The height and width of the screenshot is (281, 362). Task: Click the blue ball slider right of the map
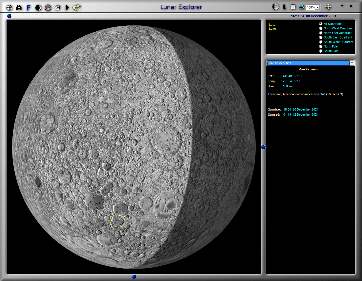[263, 147]
